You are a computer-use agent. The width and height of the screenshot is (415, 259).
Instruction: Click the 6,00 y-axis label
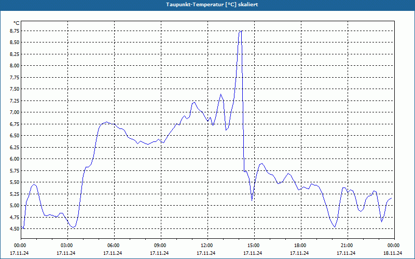15,159
